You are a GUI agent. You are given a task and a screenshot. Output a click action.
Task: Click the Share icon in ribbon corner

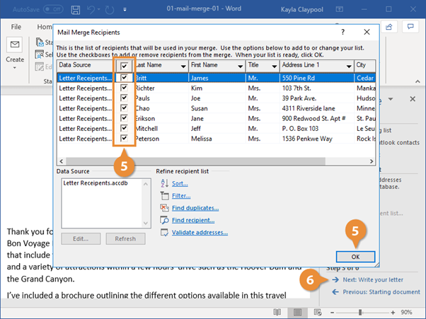click(x=388, y=27)
